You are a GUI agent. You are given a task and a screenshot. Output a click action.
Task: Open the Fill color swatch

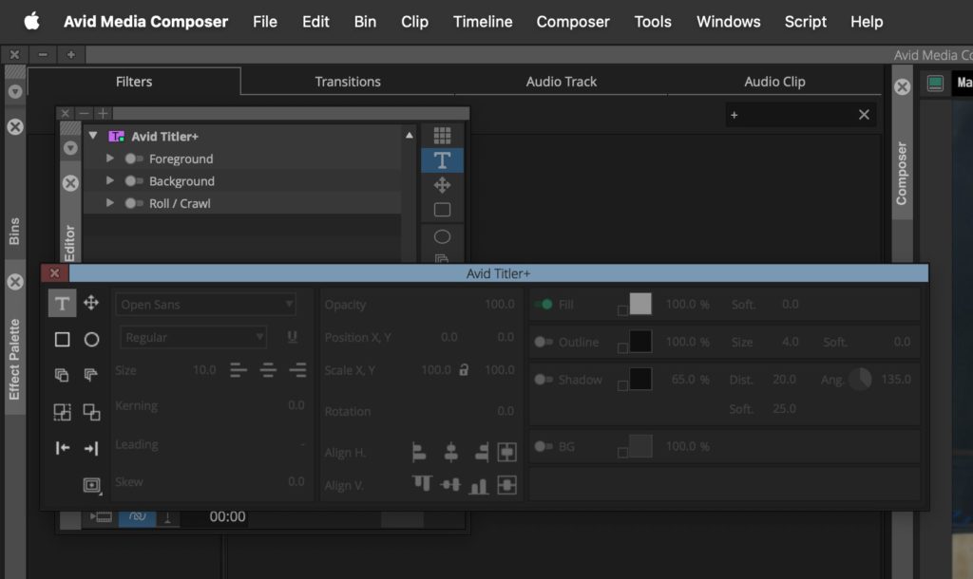coord(640,304)
